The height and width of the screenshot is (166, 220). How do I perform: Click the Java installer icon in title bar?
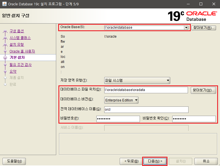pos(4,4)
